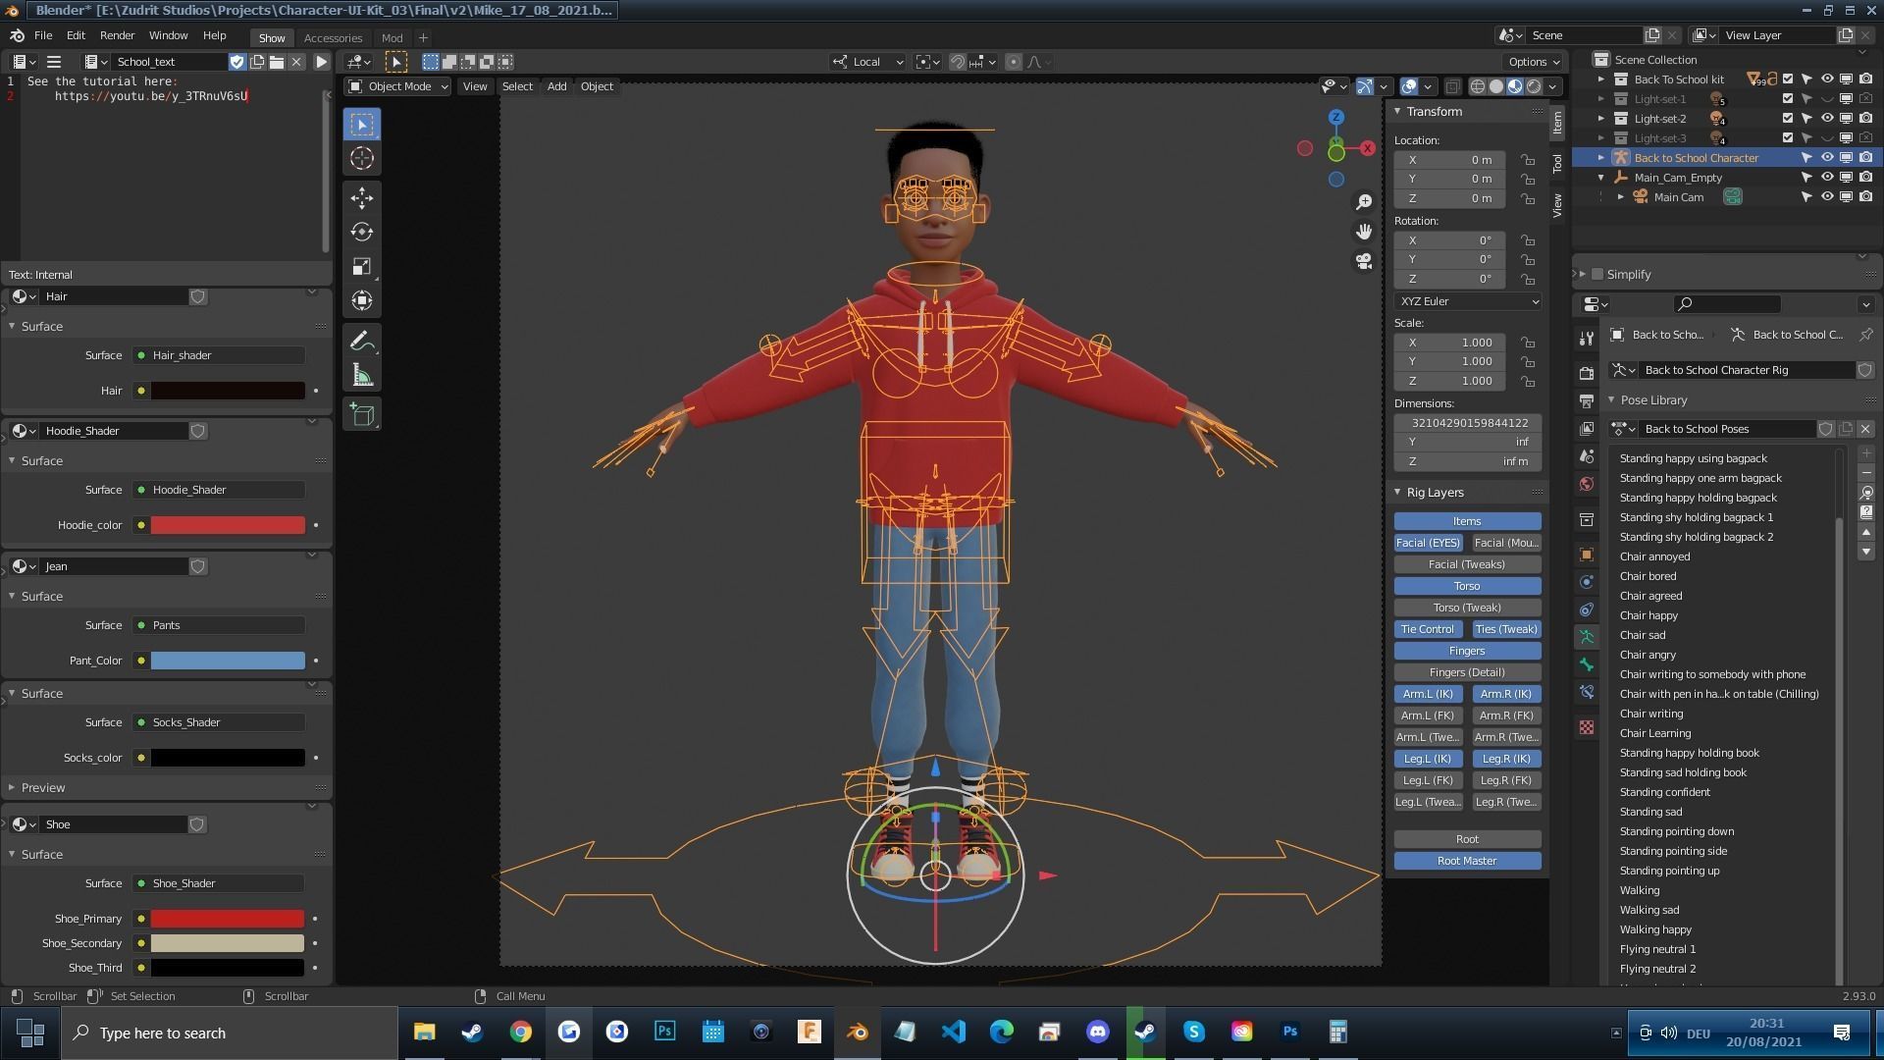Switch to the Accessories workspace tab
Image resolution: width=1884 pixels, height=1060 pixels.
point(333,37)
